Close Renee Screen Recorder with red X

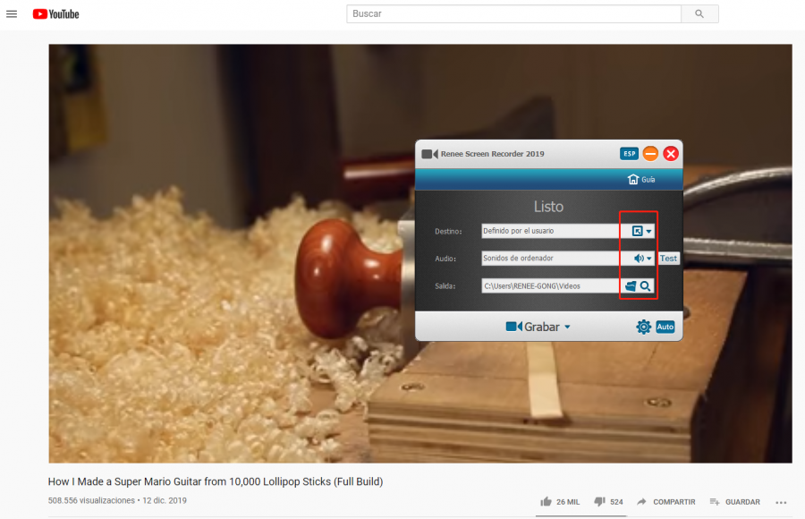[671, 154]
